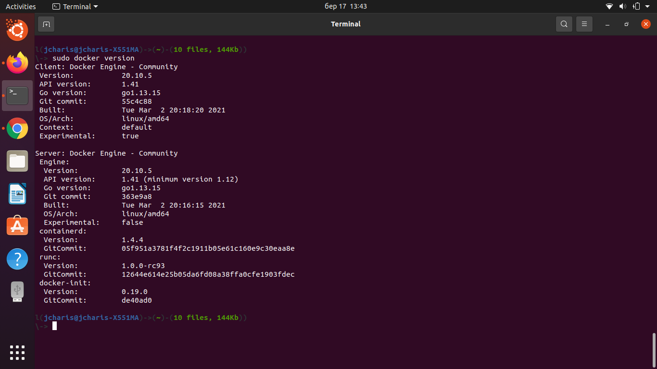Click the new tab button in Terminal
The width and height of the screenshot is (657, 369).
pyautogui.click(x=46, y=24)
